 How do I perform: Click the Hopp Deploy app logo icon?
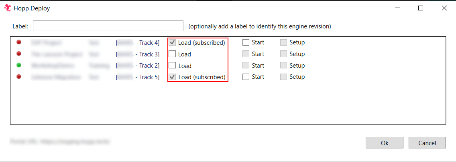(x=7, y=8)
